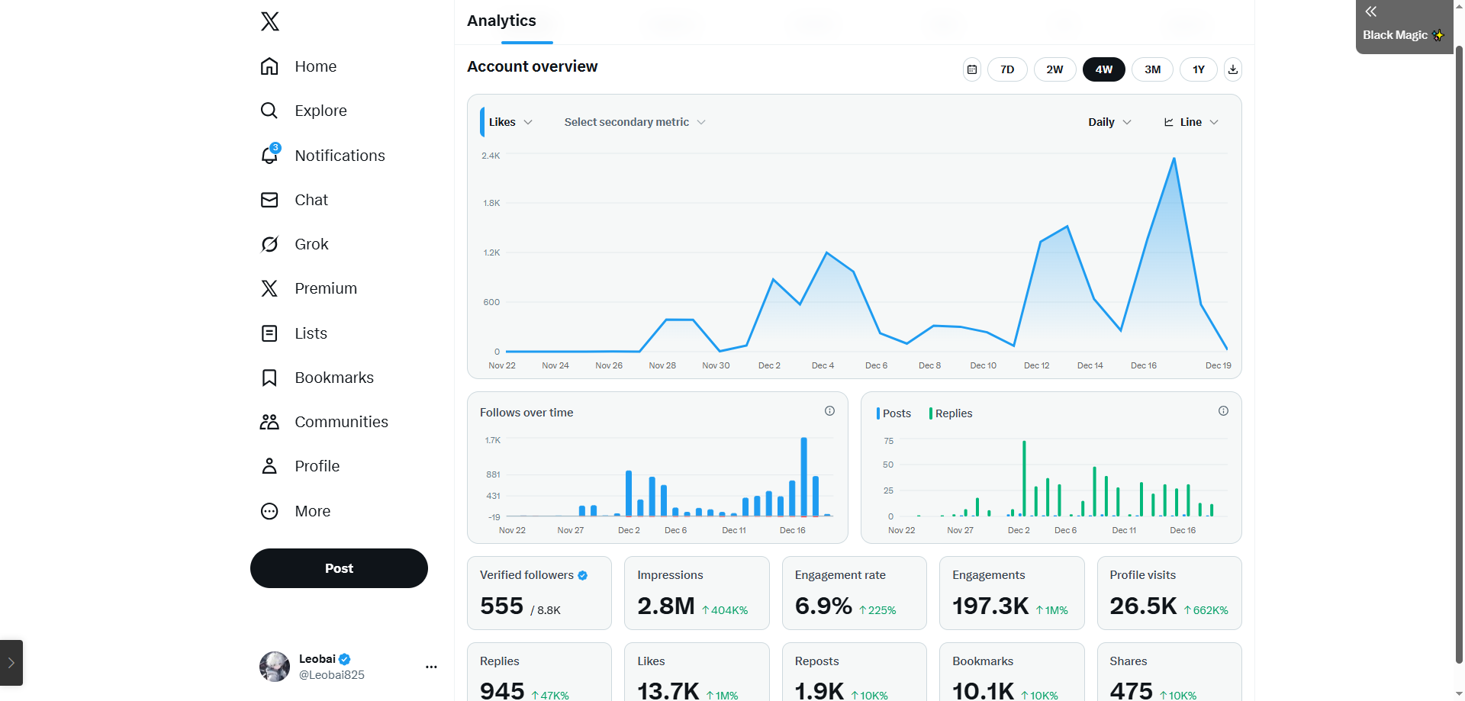1465x701 pixels.
Task: Download analytics data via the export icon
Action: pos(1232,69)
